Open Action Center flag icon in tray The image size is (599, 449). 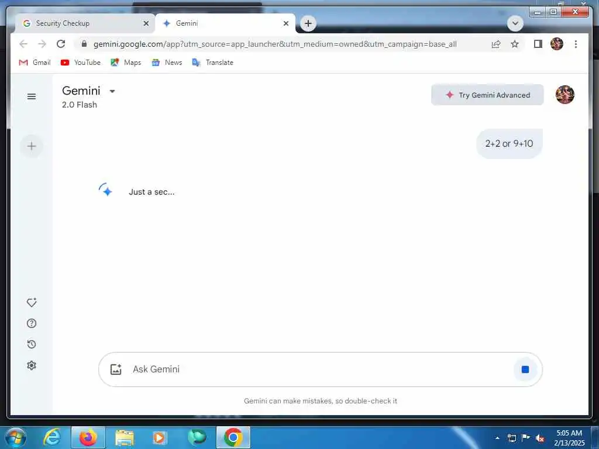(x=526, y=438)
